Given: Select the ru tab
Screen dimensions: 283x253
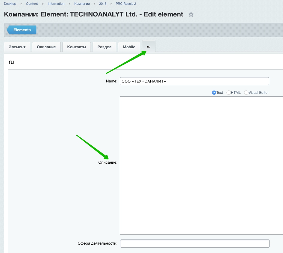Looking at the screenshot, I should click(x=149, y=47).
